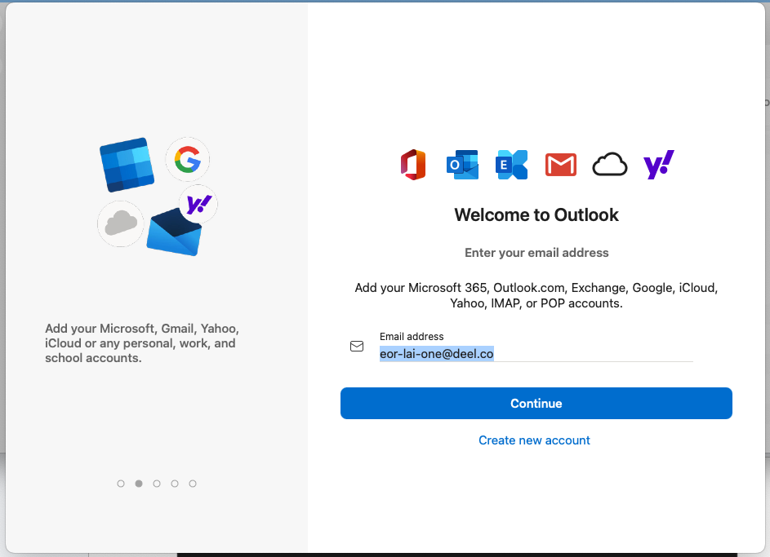770x557 pixels.
Task: Click the blue calendar grid illustration
Action: pyautogui.click(x=127, y=165)
